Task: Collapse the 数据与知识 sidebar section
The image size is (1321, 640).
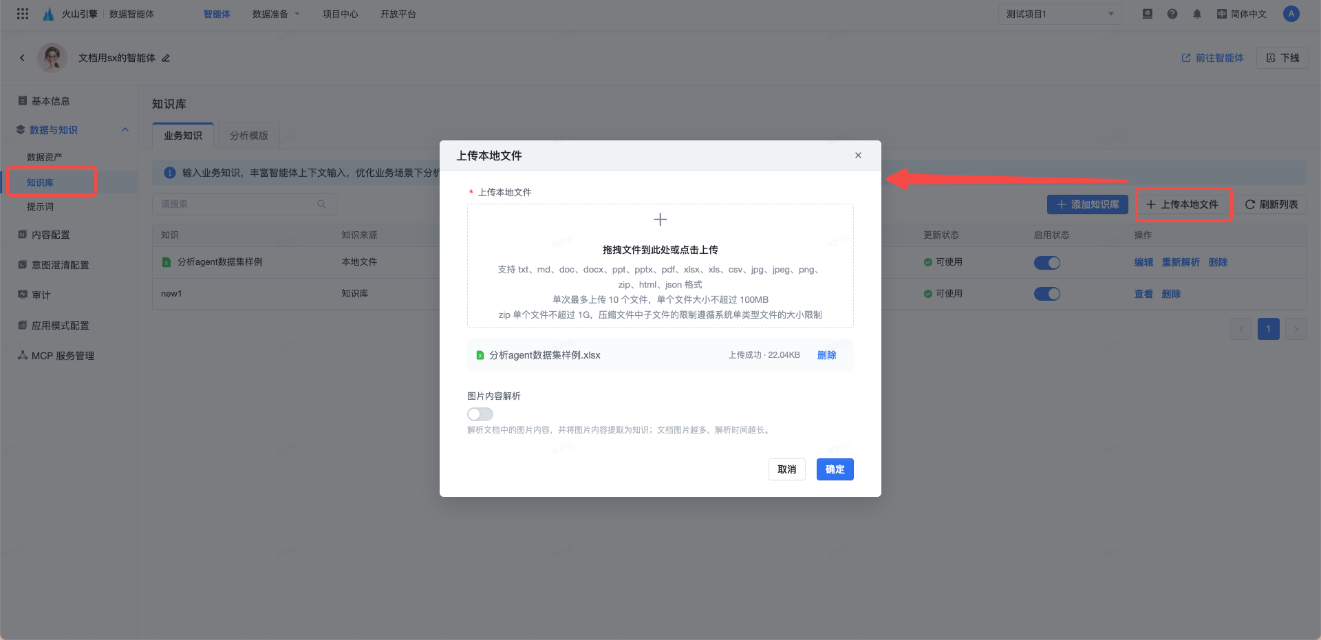Action: 125,129
